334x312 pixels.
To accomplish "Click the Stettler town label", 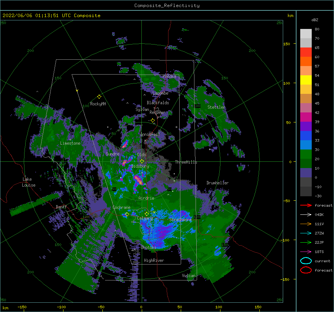I will click(x=216, y=107).
